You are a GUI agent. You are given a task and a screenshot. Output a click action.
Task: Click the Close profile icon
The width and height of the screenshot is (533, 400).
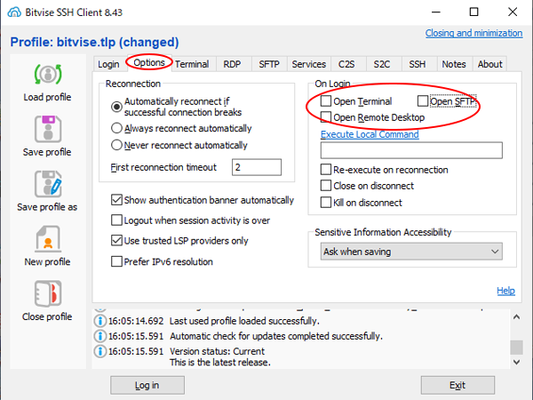pyautogui.click(x=48, y=293)
